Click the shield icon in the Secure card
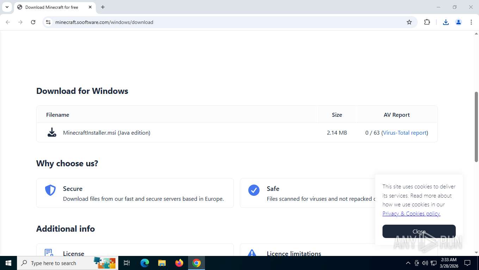 coord(50,190)
